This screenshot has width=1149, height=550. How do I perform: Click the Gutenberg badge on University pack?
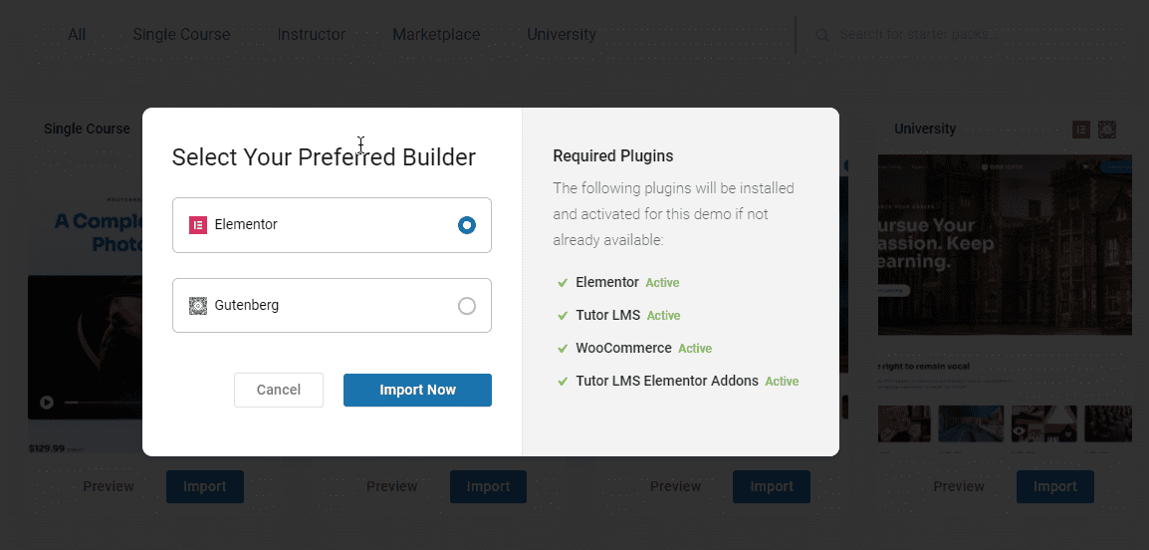point(1107,130)
